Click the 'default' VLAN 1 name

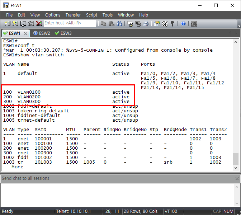pyautogui.click(x=27, y=74)
